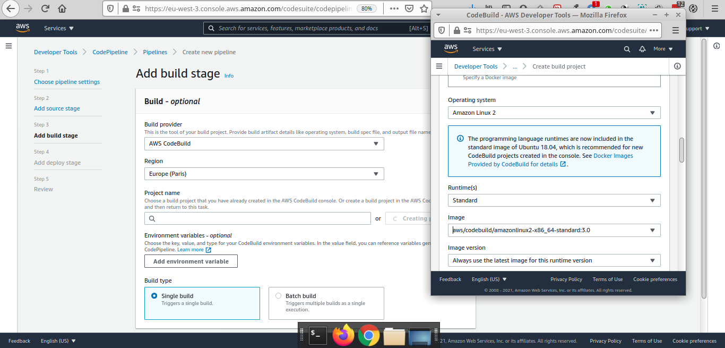The height and width of the screenshot is (348, 725).
Task: Open the Region Europe (Paris) dropdown
Action: pos(264,174)
